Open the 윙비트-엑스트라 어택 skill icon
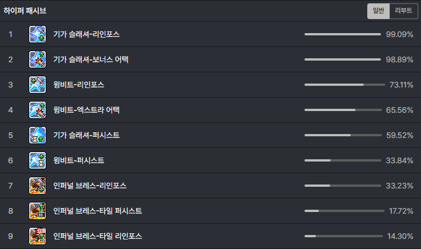 point(38,110)
